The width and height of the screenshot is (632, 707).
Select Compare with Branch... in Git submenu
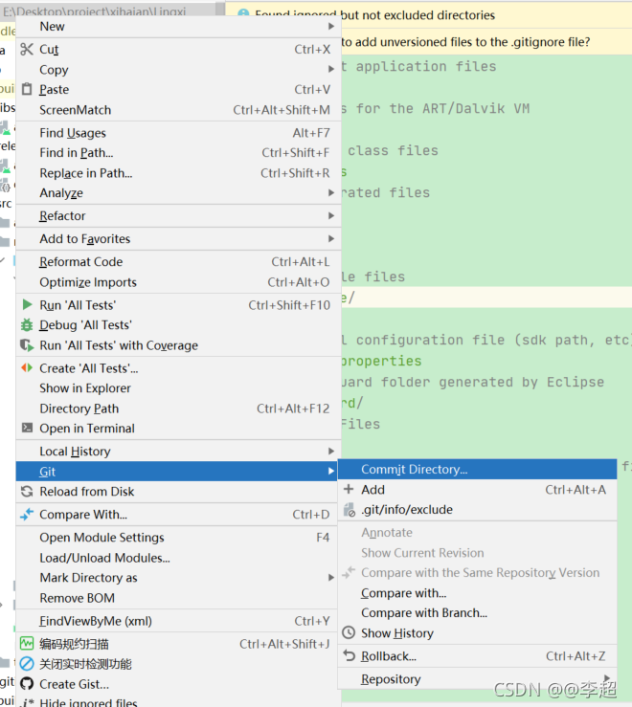click(x=477, y=613)
